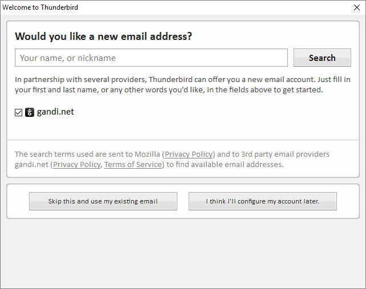This screenshot has width=366, height=289.
Task: Uncheck the gandi.net provider checkbox
Action: pos(19,113)
